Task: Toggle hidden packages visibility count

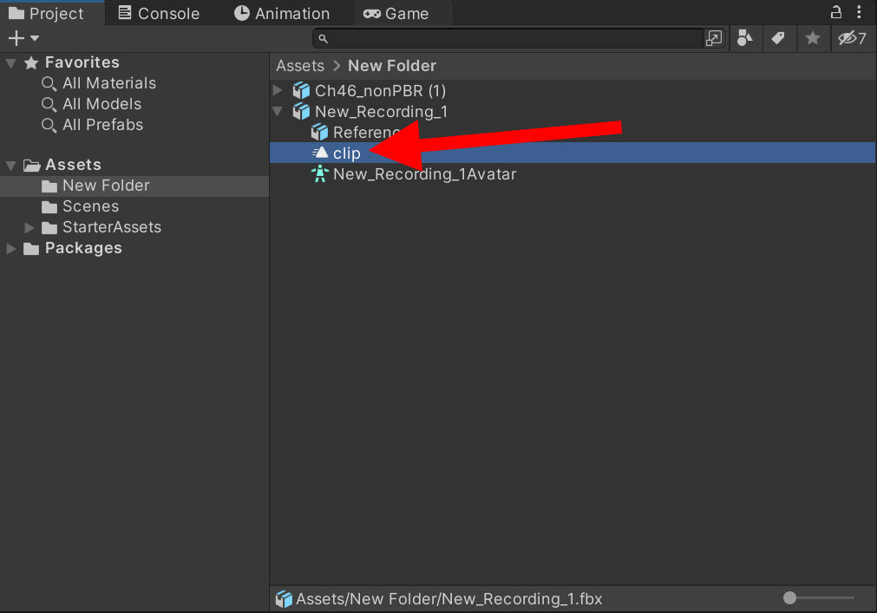Action: pyautogui.click(x=853, y=38)
